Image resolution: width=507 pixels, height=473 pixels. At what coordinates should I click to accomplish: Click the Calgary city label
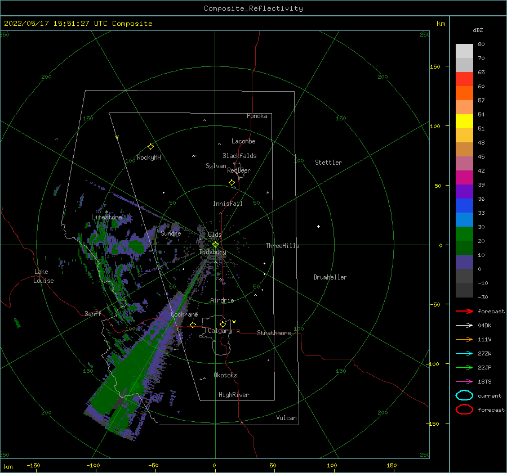click(x=220, y=331)
